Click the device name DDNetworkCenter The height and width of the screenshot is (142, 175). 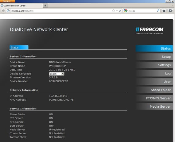(60, 62)
